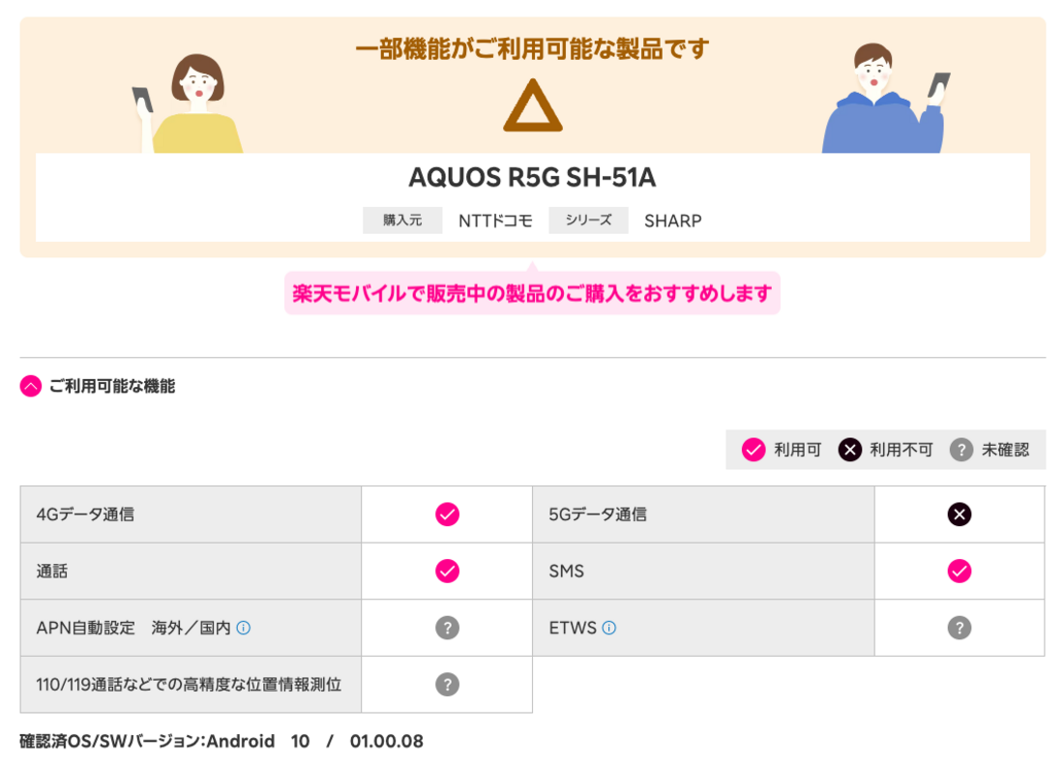This screenshot has height=765, width=1064.
Task: Click the AQUOS R5G SH-51A device title
Action: point(532,177)
